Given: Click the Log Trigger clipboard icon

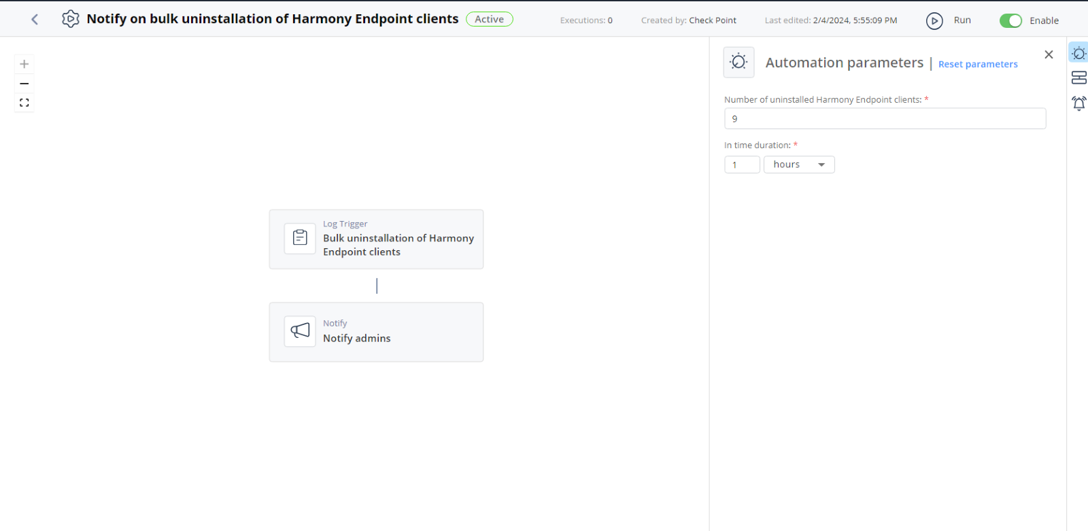Looking at the screenshot, I should [x=300, y=238].
